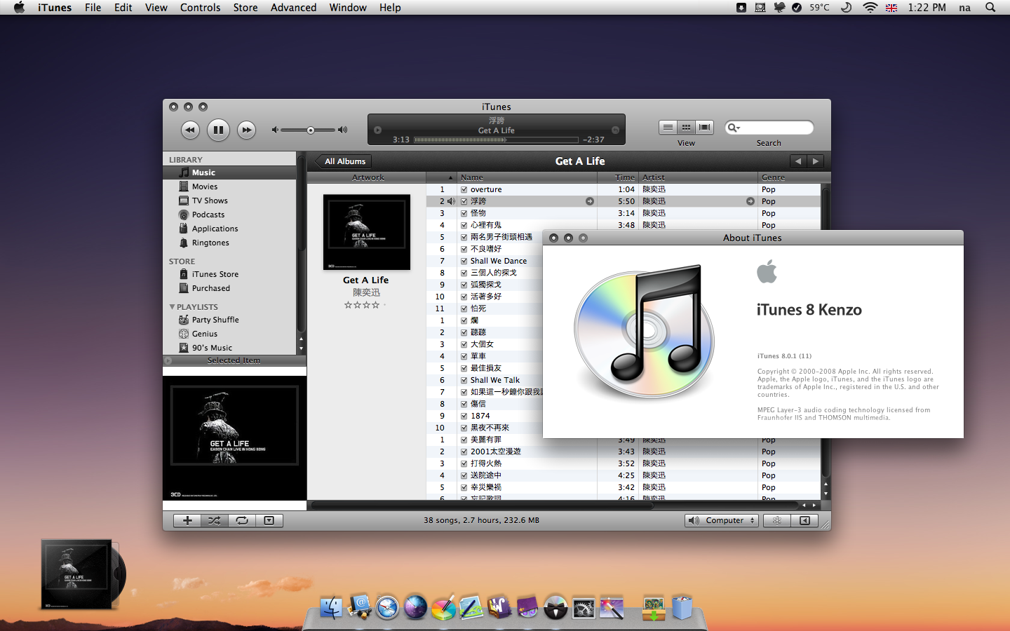Image resolution: width=1010 pixels, height=631 pixels.
Task: Adjust the volume slider knob
Action: point(310,130)
